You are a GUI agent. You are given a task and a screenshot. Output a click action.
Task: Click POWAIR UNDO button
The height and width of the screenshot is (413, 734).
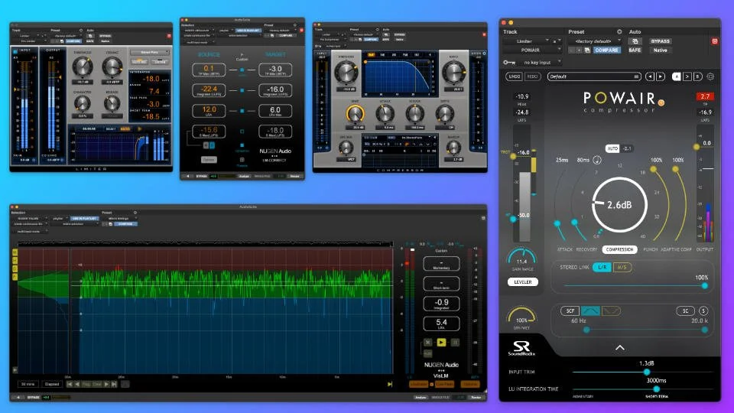[x=514, y=76]
